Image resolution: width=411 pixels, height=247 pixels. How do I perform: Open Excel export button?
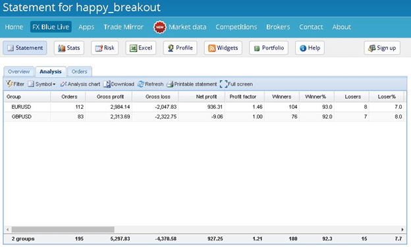141,47
